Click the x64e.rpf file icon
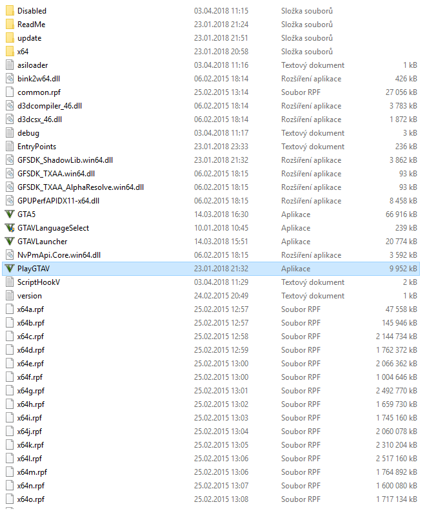This screenshot has height=511, width=436. click(10, 364)
